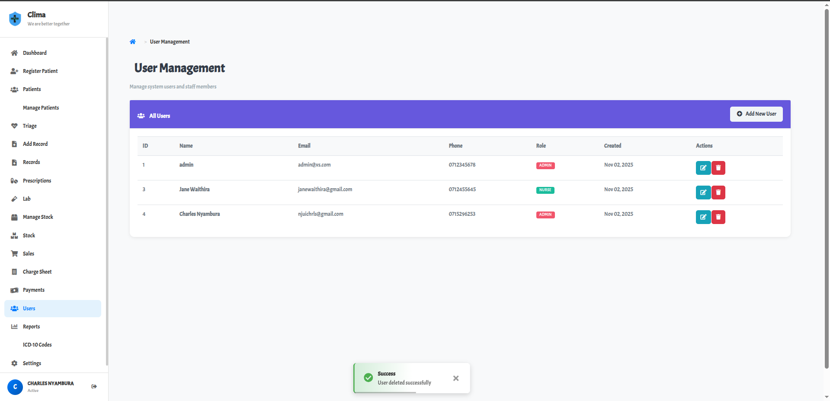The height and width of the screenshot is (401, 830).
Task: Delete the Jane Waithira user
Action: [x=718, y=193]
